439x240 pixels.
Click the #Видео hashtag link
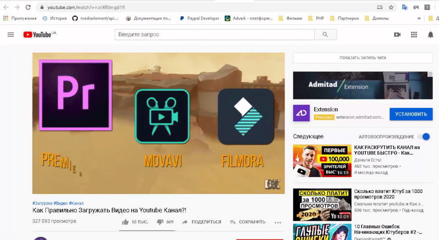[x=61, y=203]
